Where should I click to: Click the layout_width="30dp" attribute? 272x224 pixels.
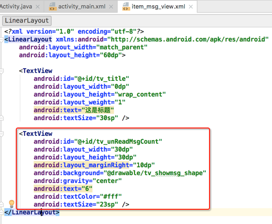[x=83, y=150]
